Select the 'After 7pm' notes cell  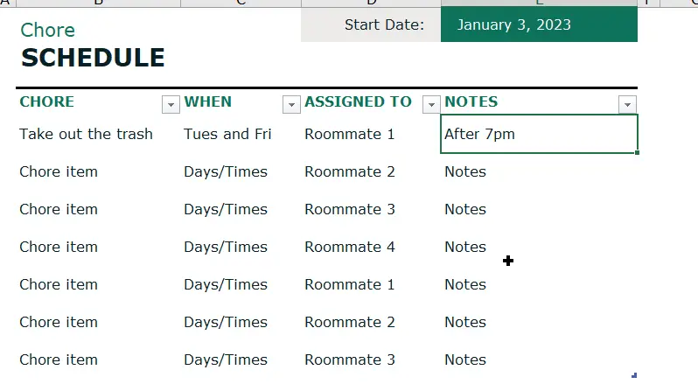click(539, 134)
